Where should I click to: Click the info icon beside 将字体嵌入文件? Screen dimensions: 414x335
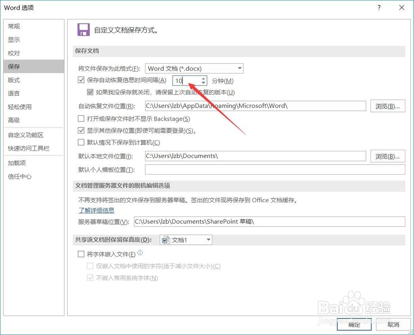pyautogui.click(x=140, y=253)
